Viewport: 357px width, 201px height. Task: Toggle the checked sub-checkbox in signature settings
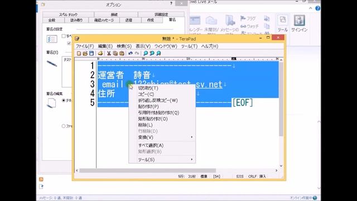coord(69,43)
